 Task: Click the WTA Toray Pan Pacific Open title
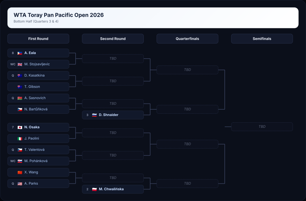(59, 15)
